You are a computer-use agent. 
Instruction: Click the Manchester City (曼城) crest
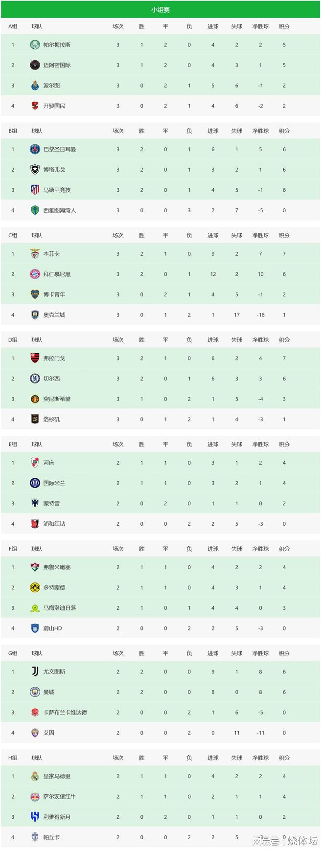click(35, 692)
